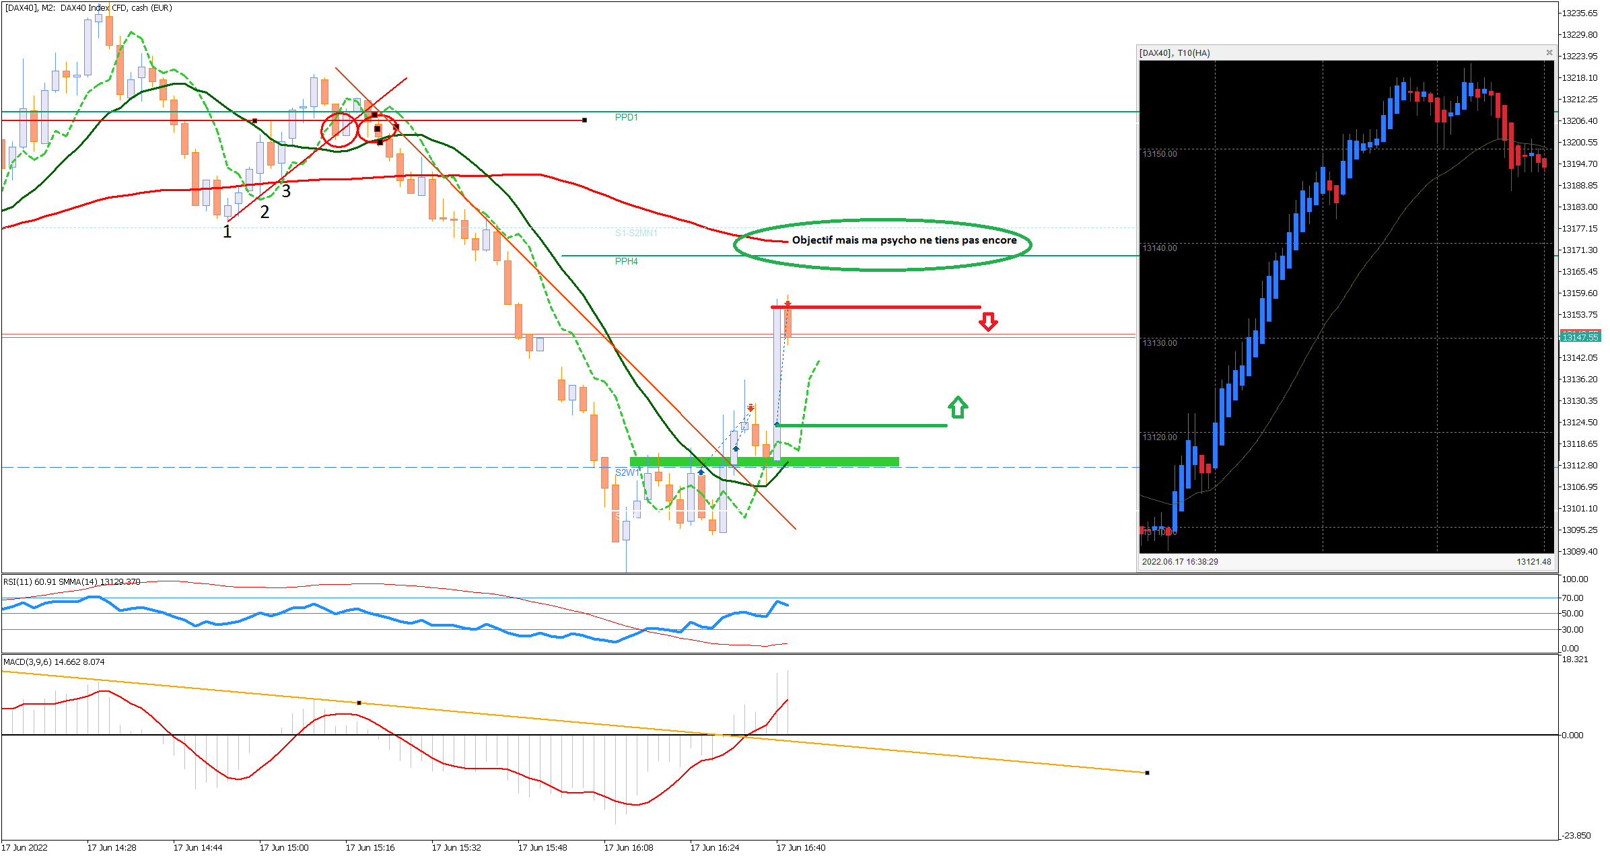Click wave label number 2
Viewport: 1610px width, 856px height.
(265, 212)
